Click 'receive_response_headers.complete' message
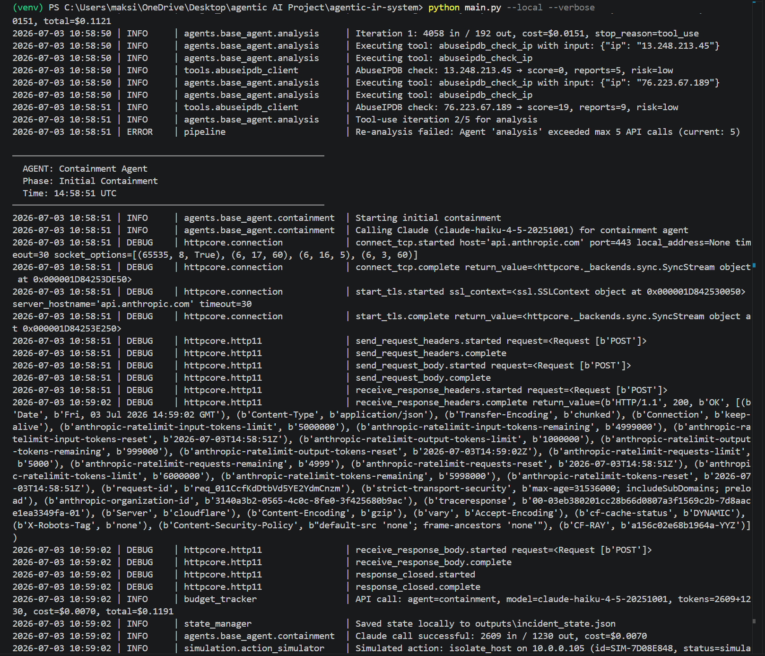The image size is (765, 656). click(553, 402)
